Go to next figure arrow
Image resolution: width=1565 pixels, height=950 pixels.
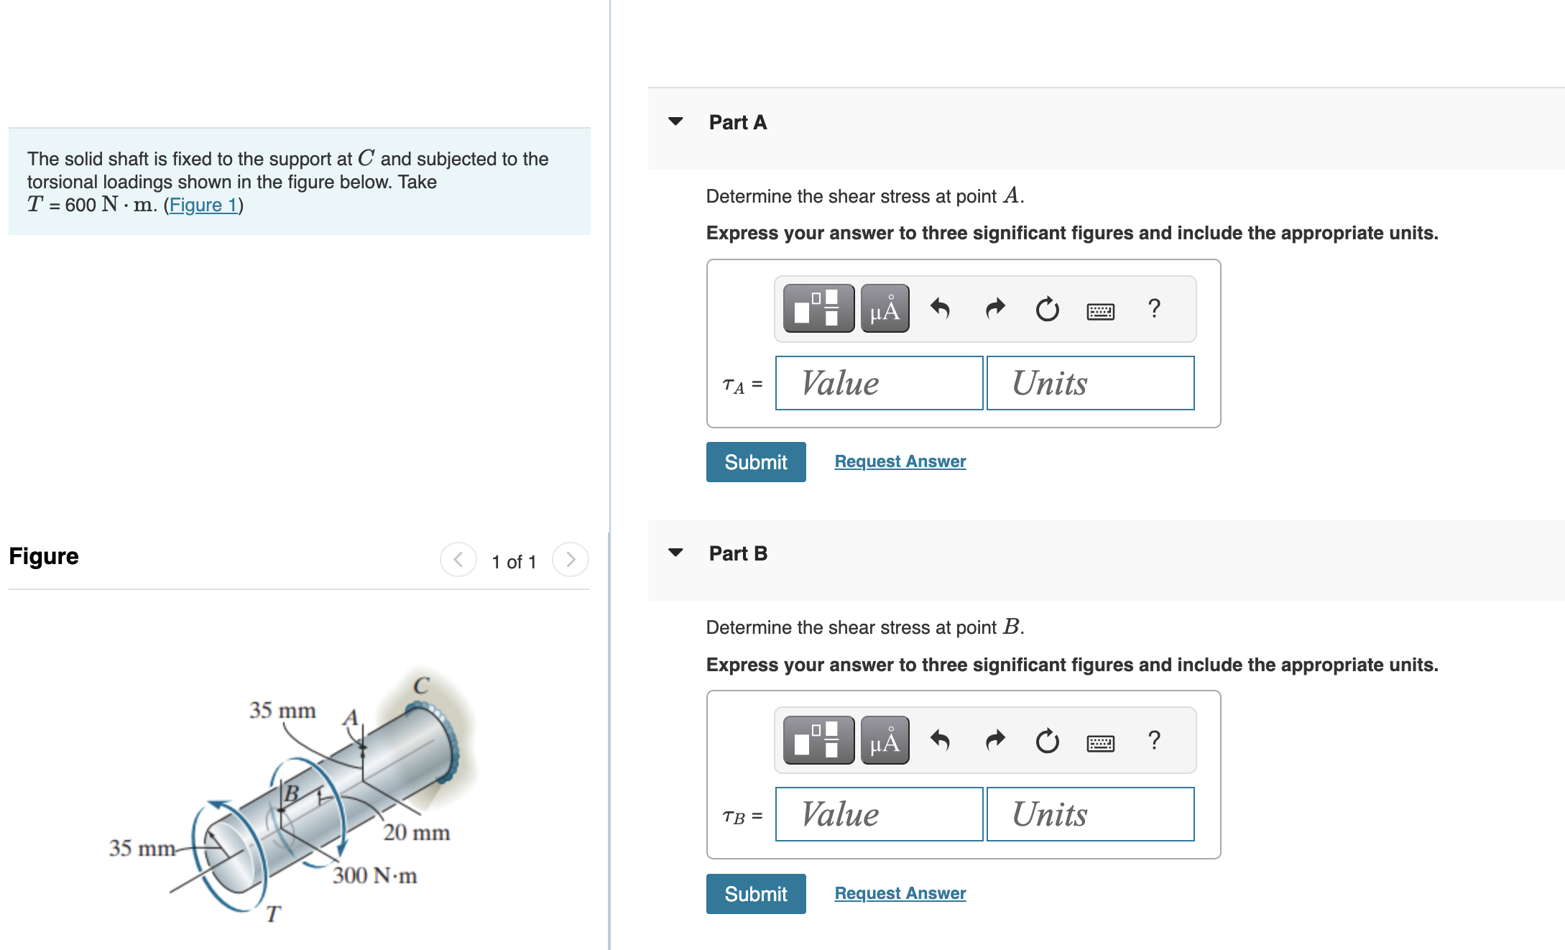(571, 559)
